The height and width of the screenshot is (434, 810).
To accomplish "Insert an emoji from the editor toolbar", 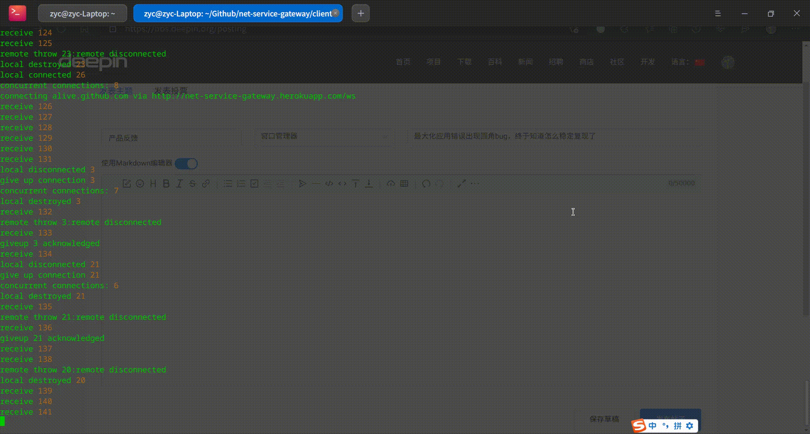I will click(140, 183).
